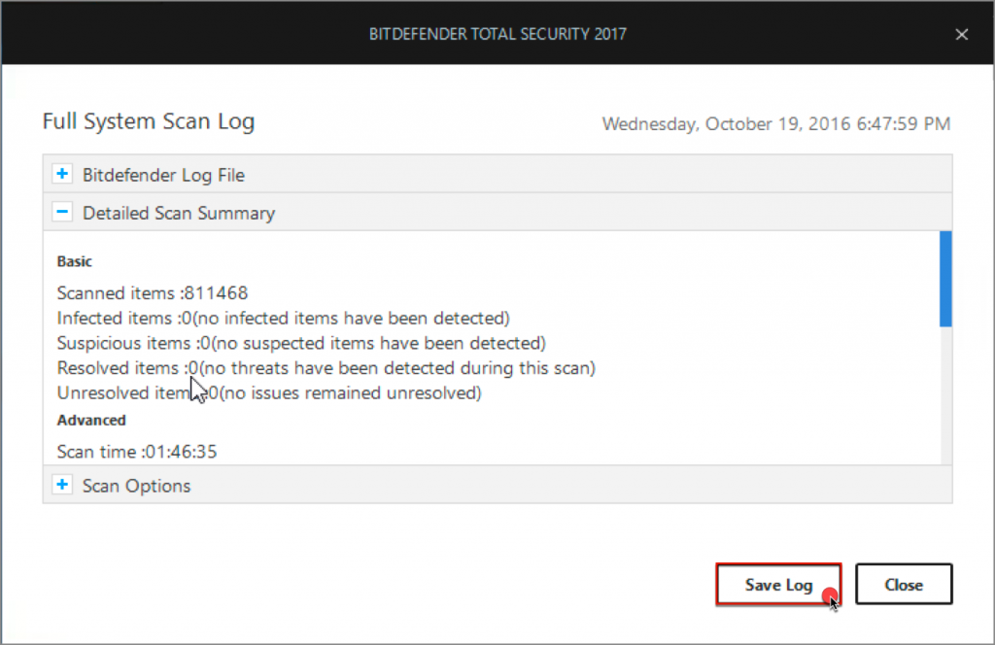Viewport: 995px width, 645px height.
Task: Select the blue expand square for Scan Options
Action: 62,484
